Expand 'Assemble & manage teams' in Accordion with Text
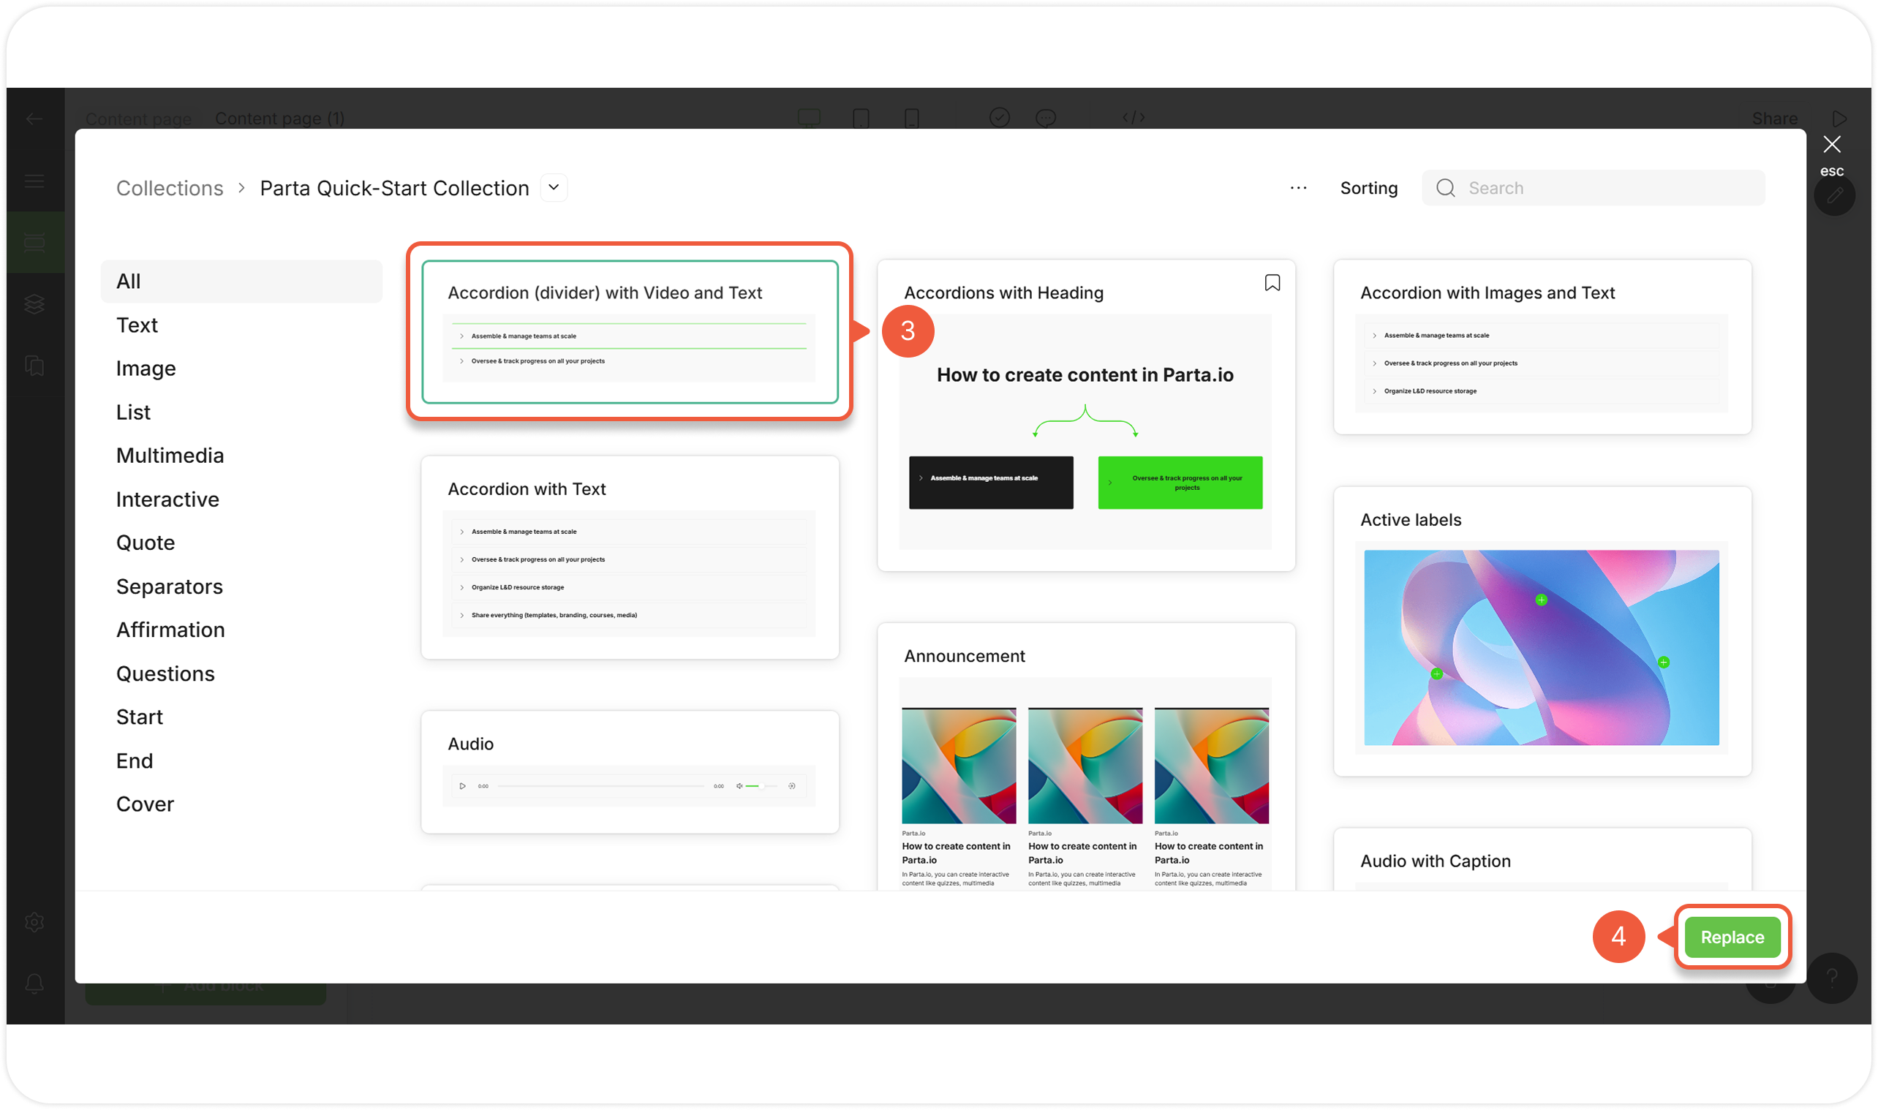The width and height of the screenshot is (1878, 1110). [524, 532]
